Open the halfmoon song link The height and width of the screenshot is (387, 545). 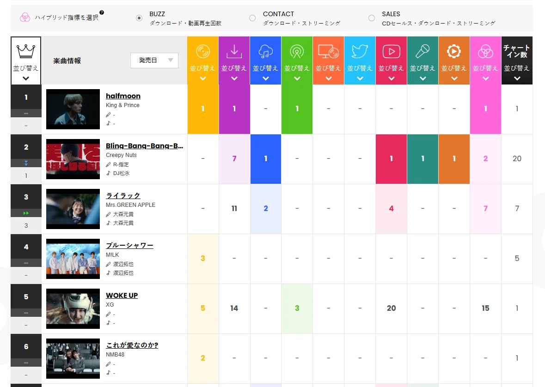point(123,96)
